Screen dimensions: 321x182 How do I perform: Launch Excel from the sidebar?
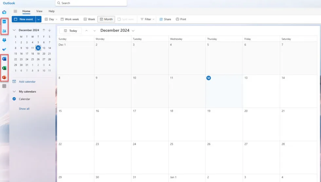coord(4,68)
